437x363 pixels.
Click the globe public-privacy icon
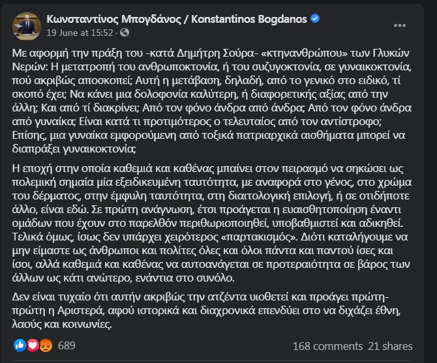[125, 33]
